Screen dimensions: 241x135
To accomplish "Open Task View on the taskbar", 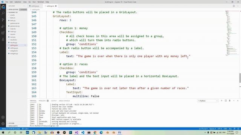I will 21,132.
